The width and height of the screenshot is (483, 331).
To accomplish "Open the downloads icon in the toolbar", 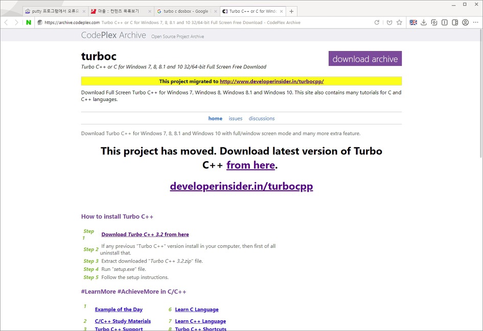I will tap(424, 22).
